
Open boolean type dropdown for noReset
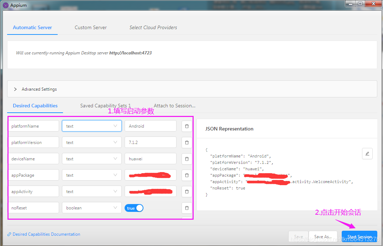91,208
